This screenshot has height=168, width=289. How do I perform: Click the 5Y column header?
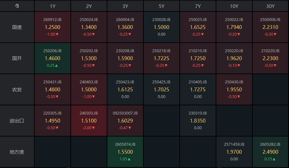point(162,6)
